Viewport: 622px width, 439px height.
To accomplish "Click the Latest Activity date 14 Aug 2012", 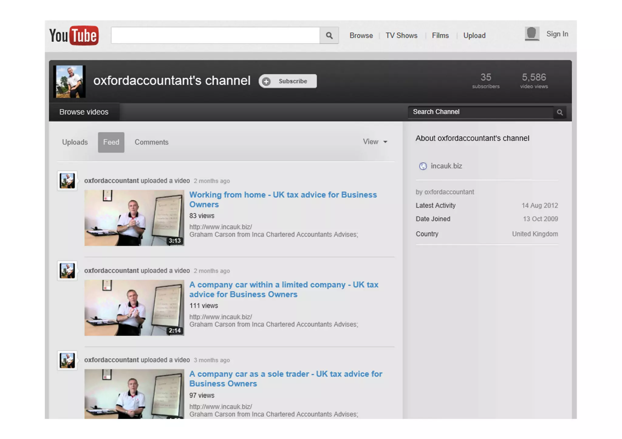I will tap(540, 206).
